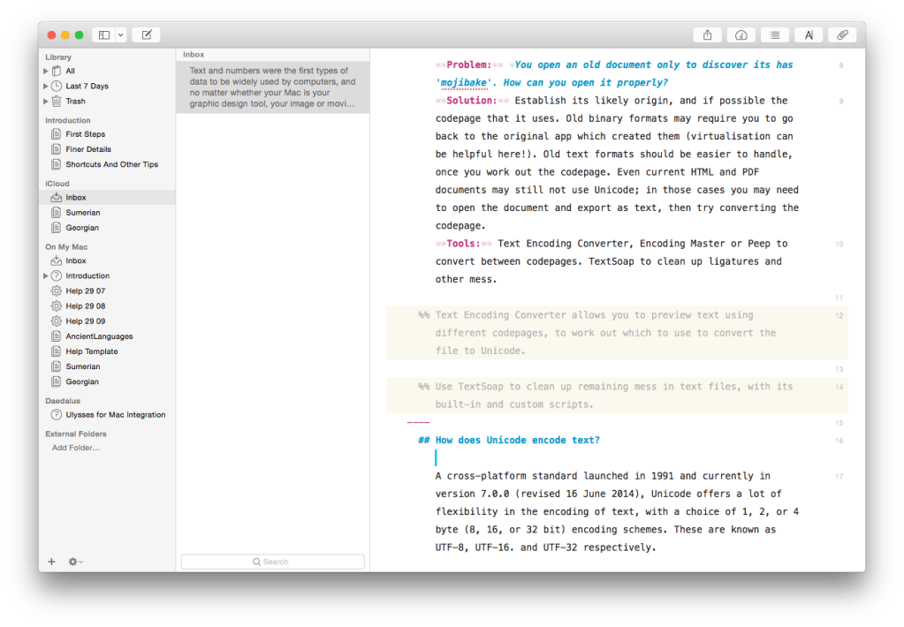Click the Help 29 08 gear icon
The width and height of the screenshot is (904, 627).
point(56,306)
